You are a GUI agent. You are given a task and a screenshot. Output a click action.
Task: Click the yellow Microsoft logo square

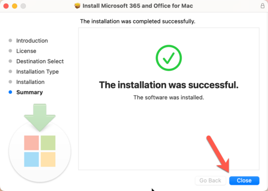(x=48, y=159)
